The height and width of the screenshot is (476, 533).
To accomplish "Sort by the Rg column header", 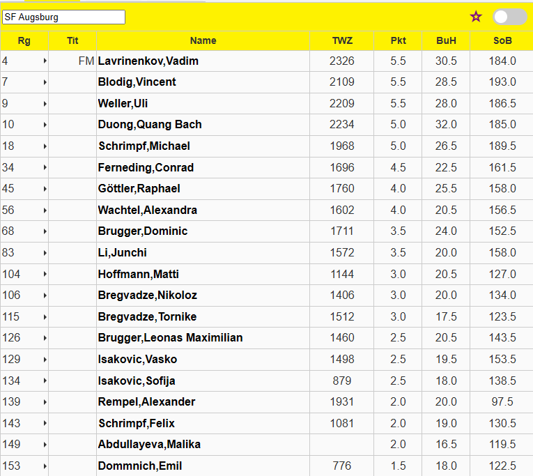I will [x=24, y=40].
